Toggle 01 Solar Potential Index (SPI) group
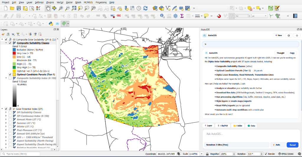 (6, 109)
